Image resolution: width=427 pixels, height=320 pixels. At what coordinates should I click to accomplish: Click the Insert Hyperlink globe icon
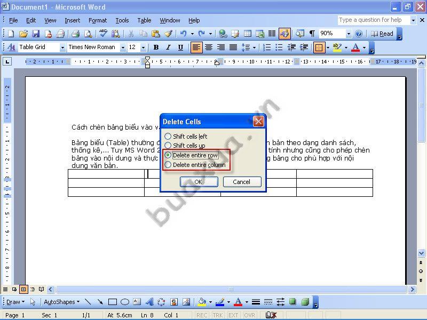point(223,34)
